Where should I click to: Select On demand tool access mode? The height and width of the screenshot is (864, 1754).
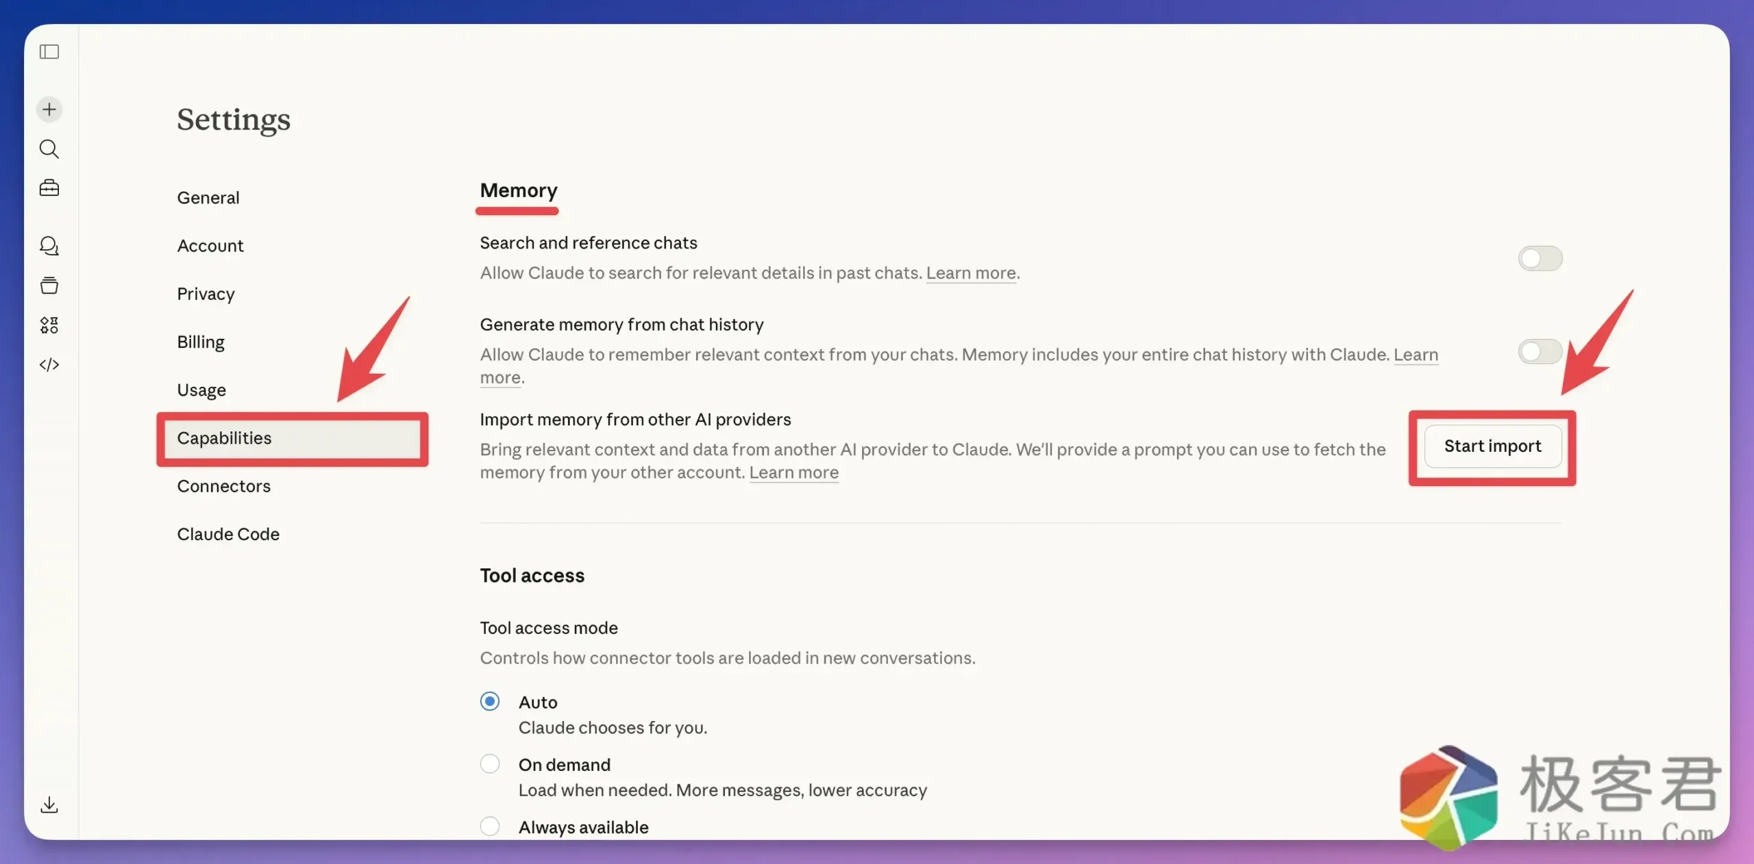pyautogui.click(x=490, y=764)
